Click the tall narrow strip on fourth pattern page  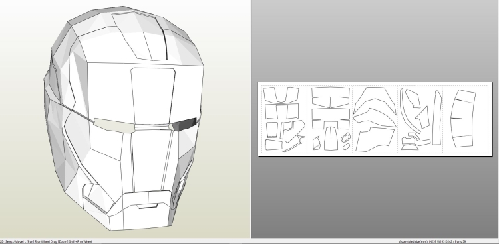click(x=437, y=117)
